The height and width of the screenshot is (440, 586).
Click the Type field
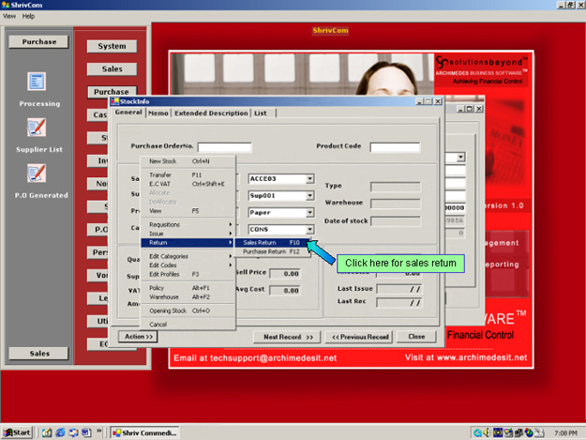pos(396,187)
